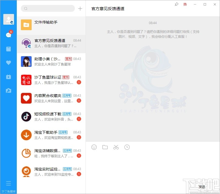Image resolution: width=220 pixels, height=194 pixels.
Task: Click the send file folder icon
Action: 105,147
